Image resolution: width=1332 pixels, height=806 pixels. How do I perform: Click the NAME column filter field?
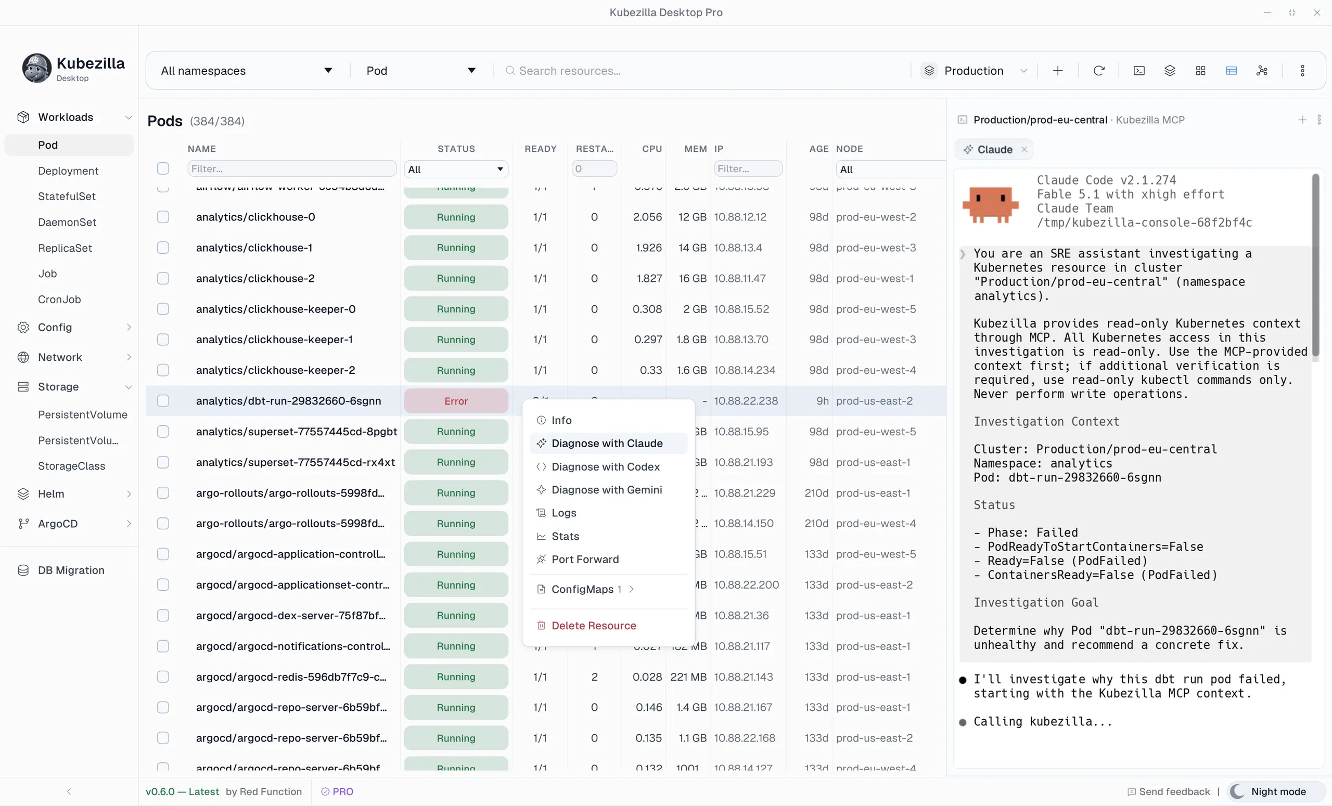292,168
